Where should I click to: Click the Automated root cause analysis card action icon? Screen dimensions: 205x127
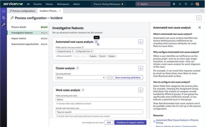[141, 42]
